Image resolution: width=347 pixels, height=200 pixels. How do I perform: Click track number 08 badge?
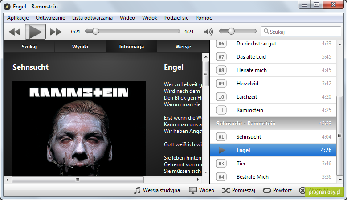[221, 70]
